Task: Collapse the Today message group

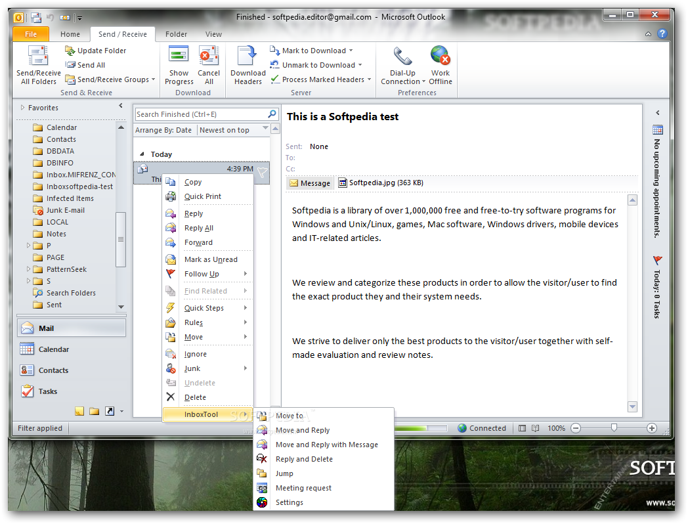Action: [x=142, y=154]
